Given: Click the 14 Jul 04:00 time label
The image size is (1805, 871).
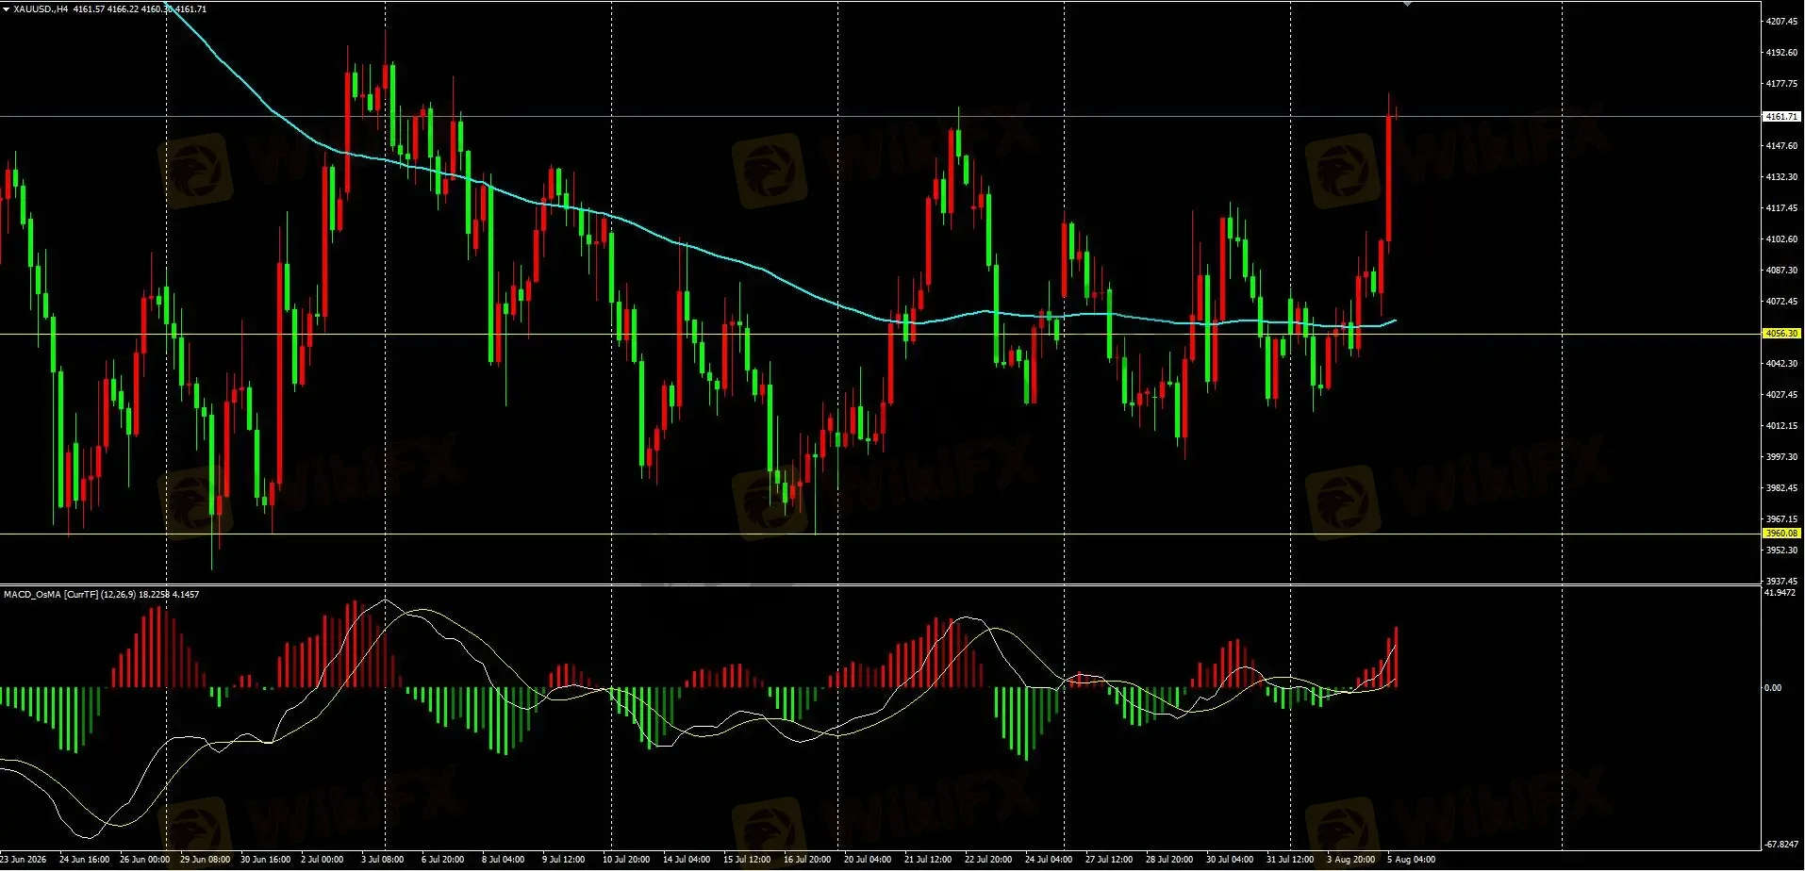Looking at the screenshot, I should click(x=687, y=860).
